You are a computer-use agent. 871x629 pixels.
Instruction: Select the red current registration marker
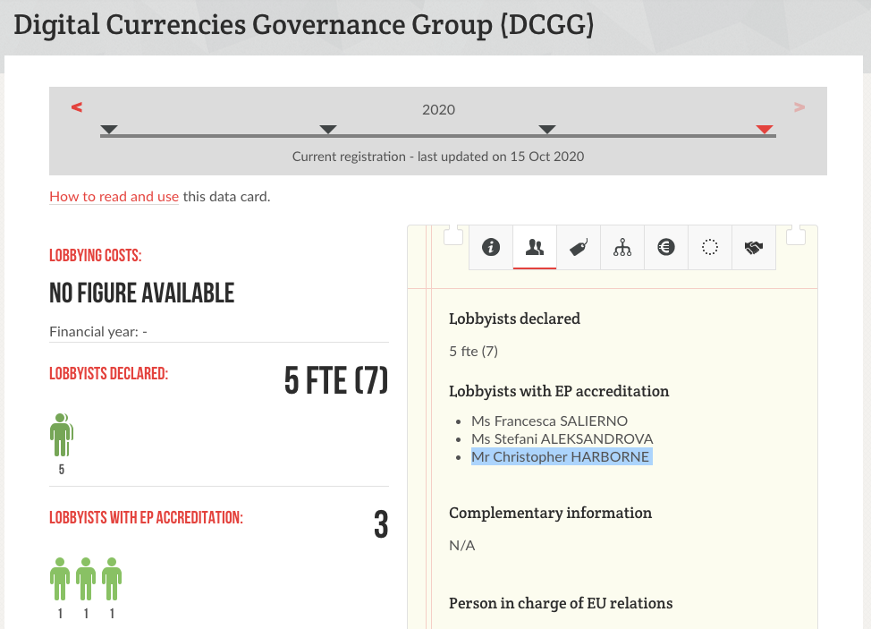(765, 130)
